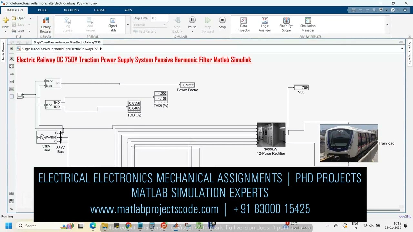Select the Train load block image
The height and width of the screenshot is (232, 413).
click(349, 143)
